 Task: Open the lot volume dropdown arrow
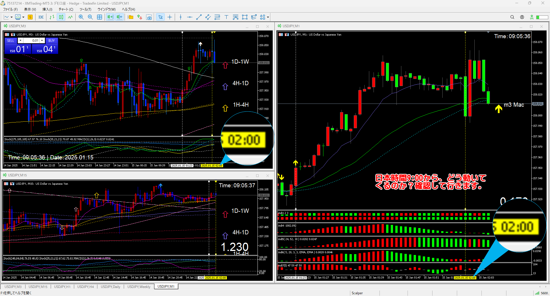coord(20,40)
